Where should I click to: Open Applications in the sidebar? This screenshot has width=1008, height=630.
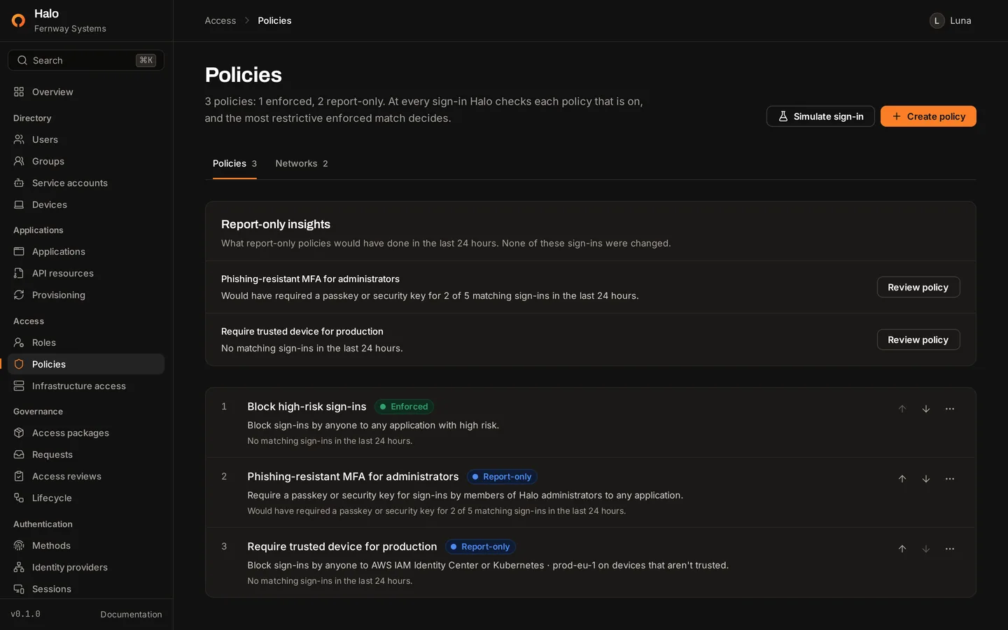click(x=86, y=251)
